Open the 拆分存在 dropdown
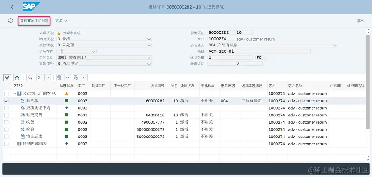The image size is (372, 177). click(93, 51)
